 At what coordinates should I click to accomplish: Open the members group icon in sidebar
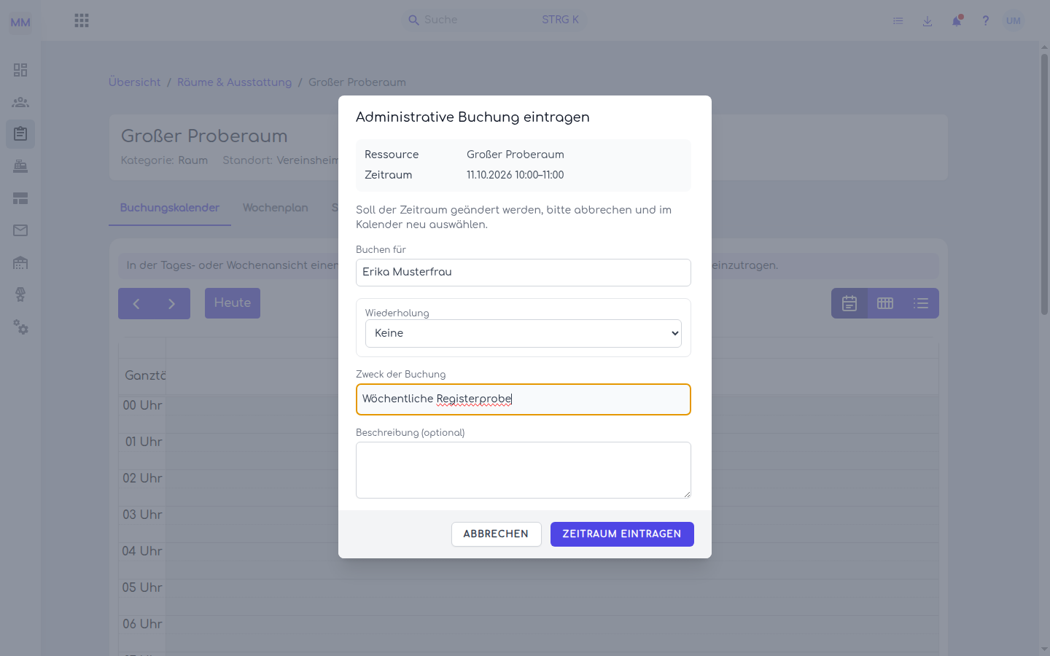20,102
